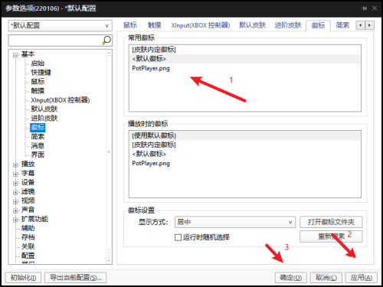This screenshot has width=383, height=287.
Task: Click 导出当前配置(S)... button
Action: click(76, 278)
